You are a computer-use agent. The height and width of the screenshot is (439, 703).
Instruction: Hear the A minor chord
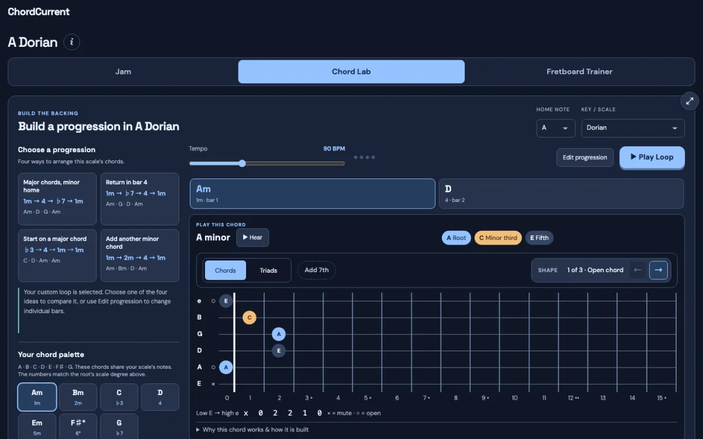252,238
